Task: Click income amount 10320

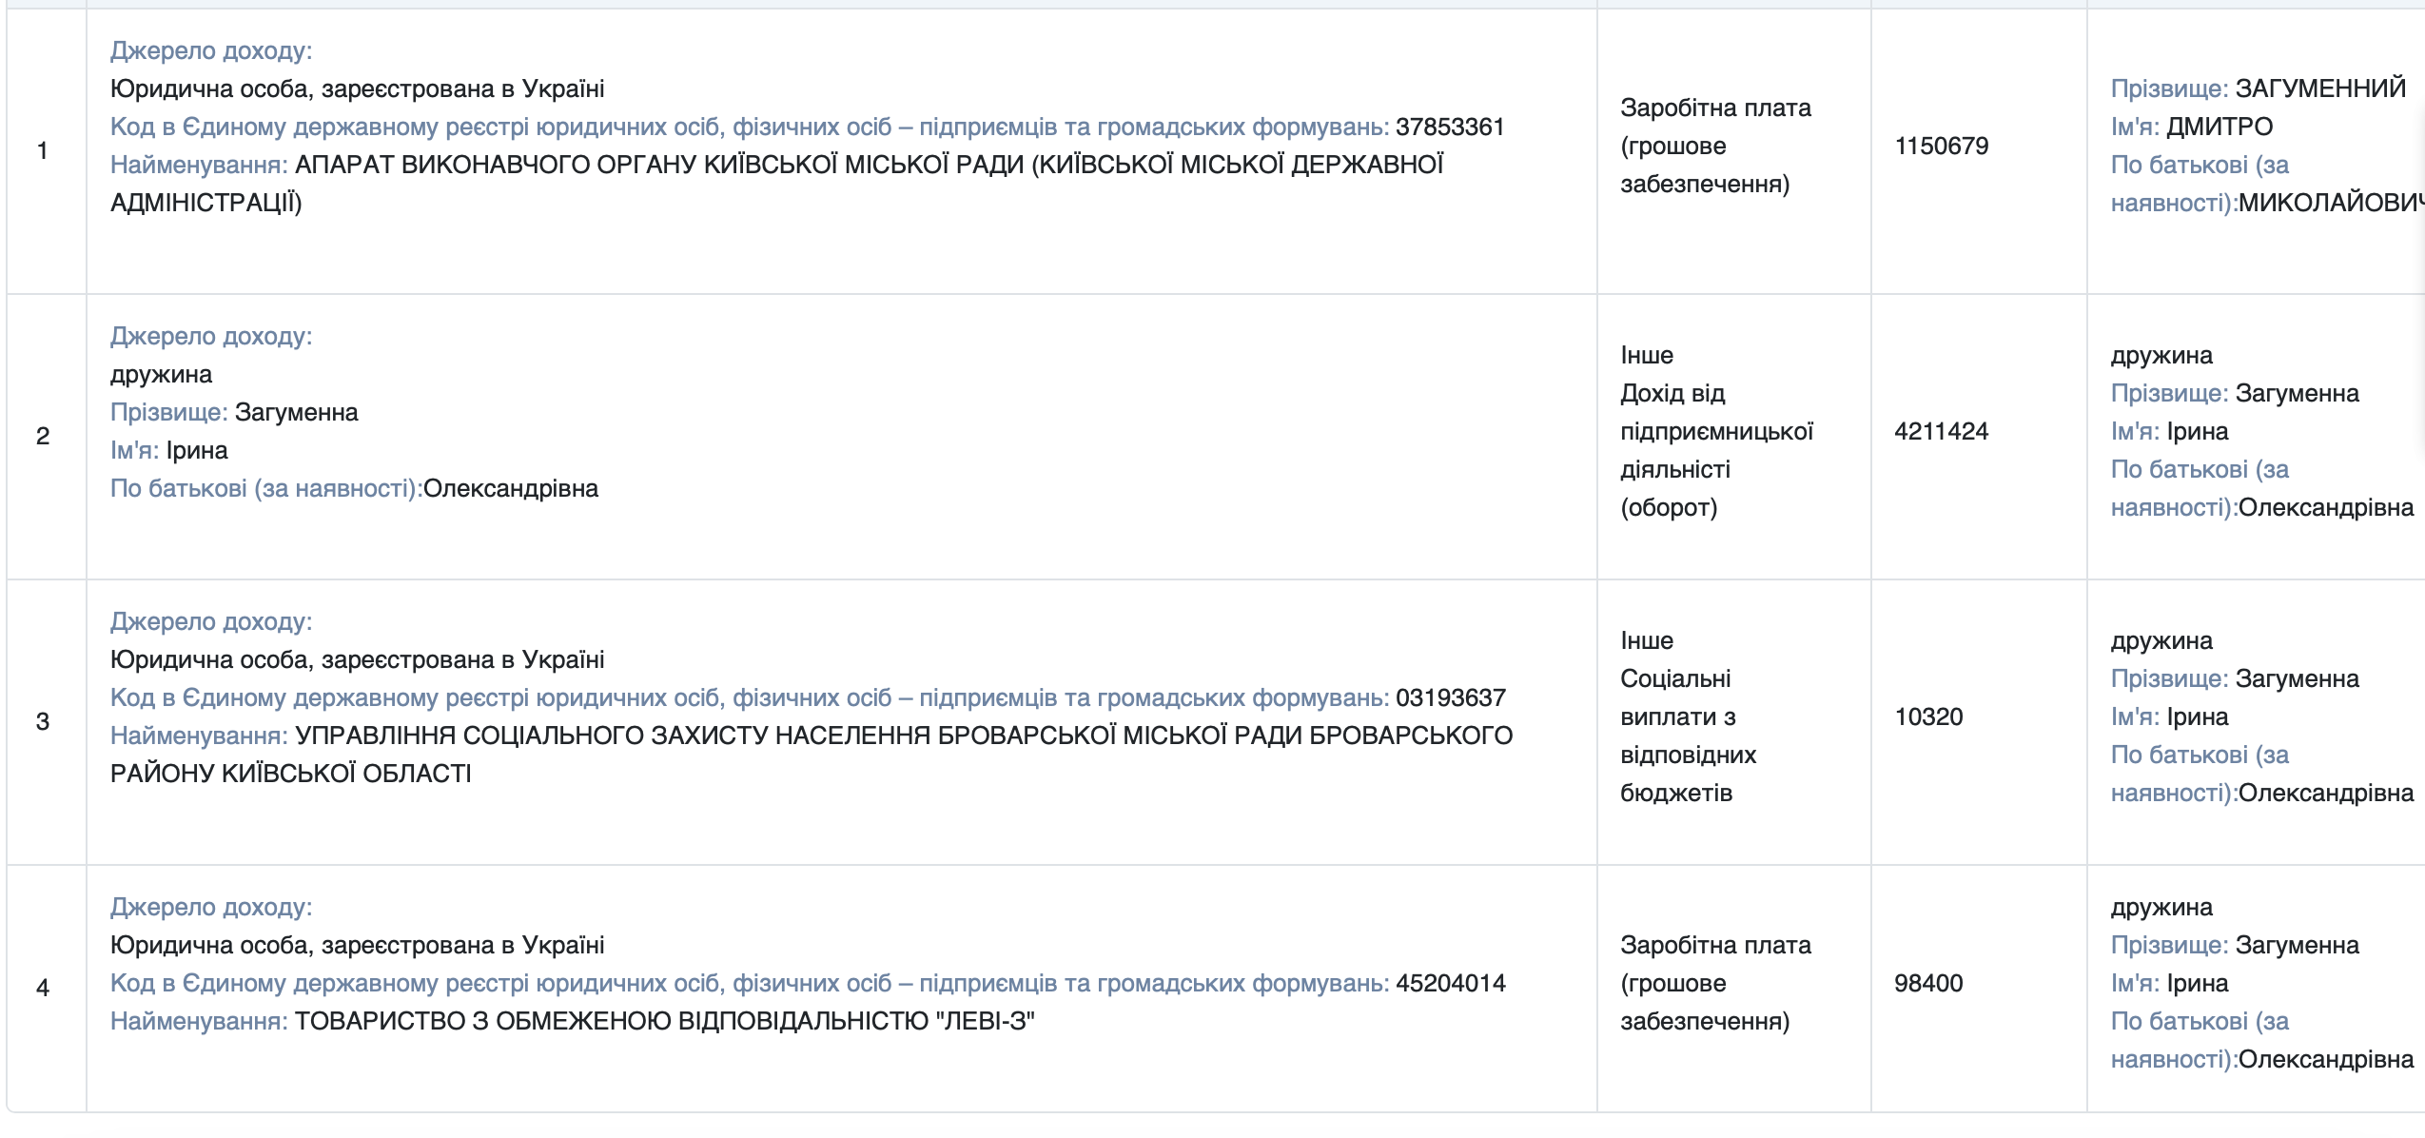Action: pyautogui.click(x=1928, y=716)
